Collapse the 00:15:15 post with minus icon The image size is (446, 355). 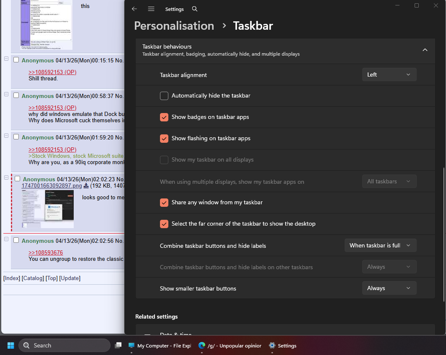6,59
